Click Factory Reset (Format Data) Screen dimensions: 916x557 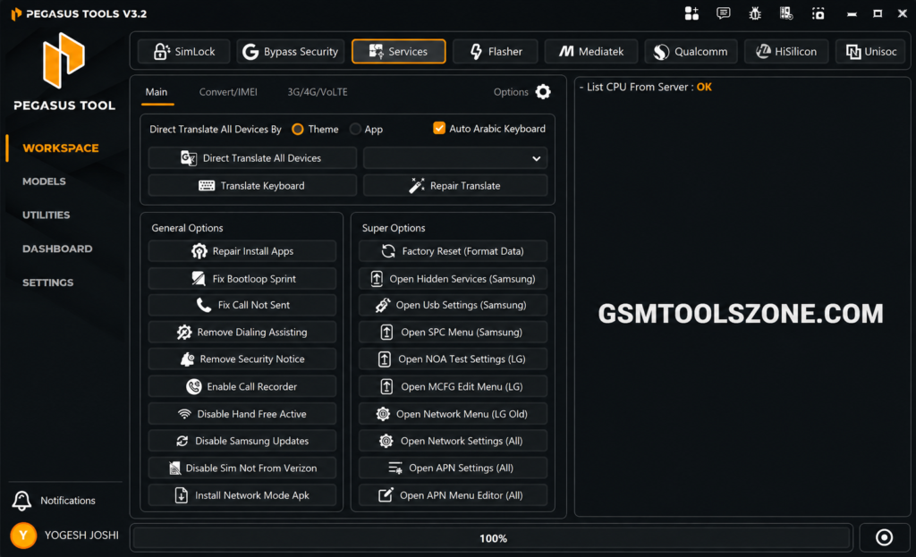click(453, 251)
